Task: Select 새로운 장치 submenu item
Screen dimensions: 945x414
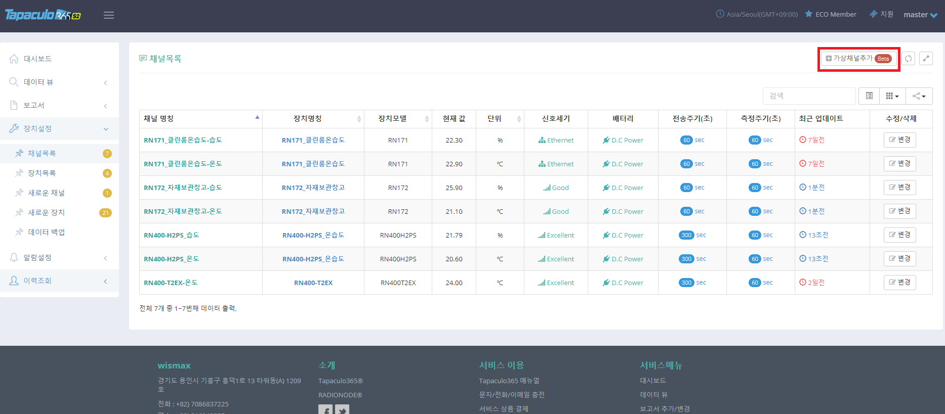Action: [x=59, y=212]
